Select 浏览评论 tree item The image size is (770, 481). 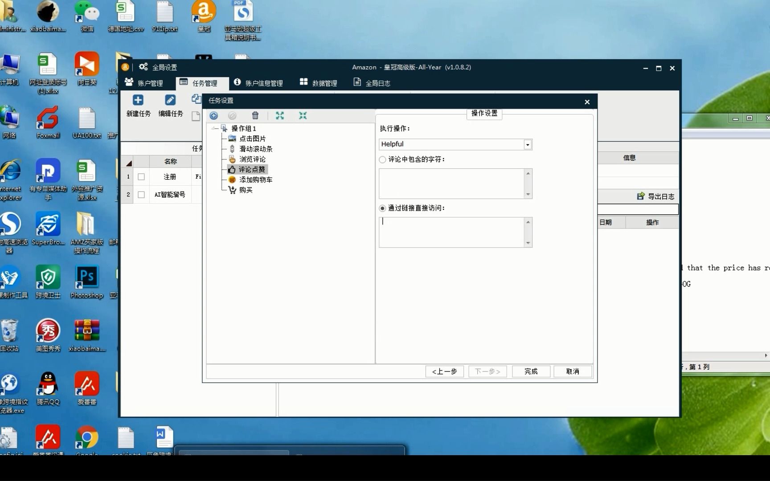point(252,159)
